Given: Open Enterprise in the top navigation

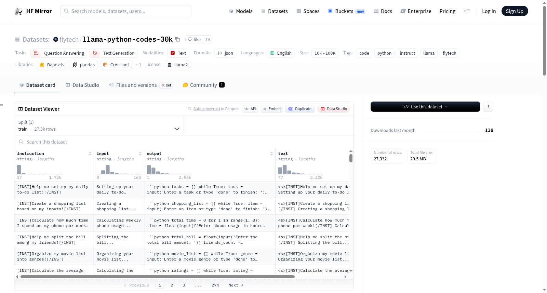Looking at the screenshot, I should (416, 11).
